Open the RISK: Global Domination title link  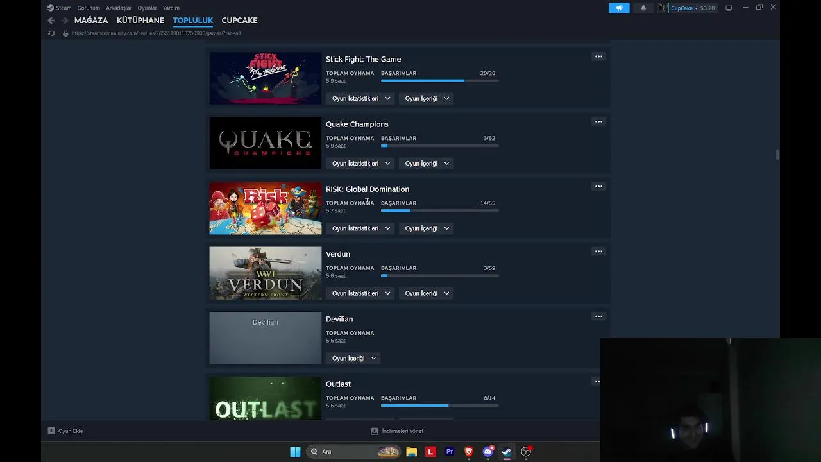pos(367,189)
